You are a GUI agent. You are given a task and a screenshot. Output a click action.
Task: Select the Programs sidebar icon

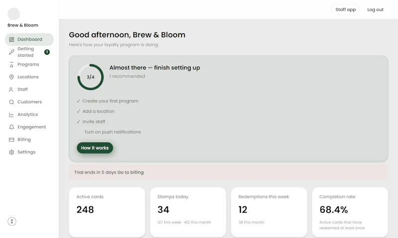click(x=11, y=65)
